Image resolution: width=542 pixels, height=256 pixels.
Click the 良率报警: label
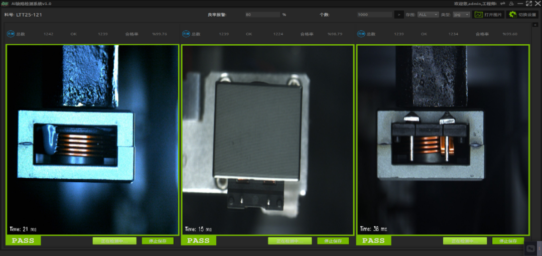point(217,15)
